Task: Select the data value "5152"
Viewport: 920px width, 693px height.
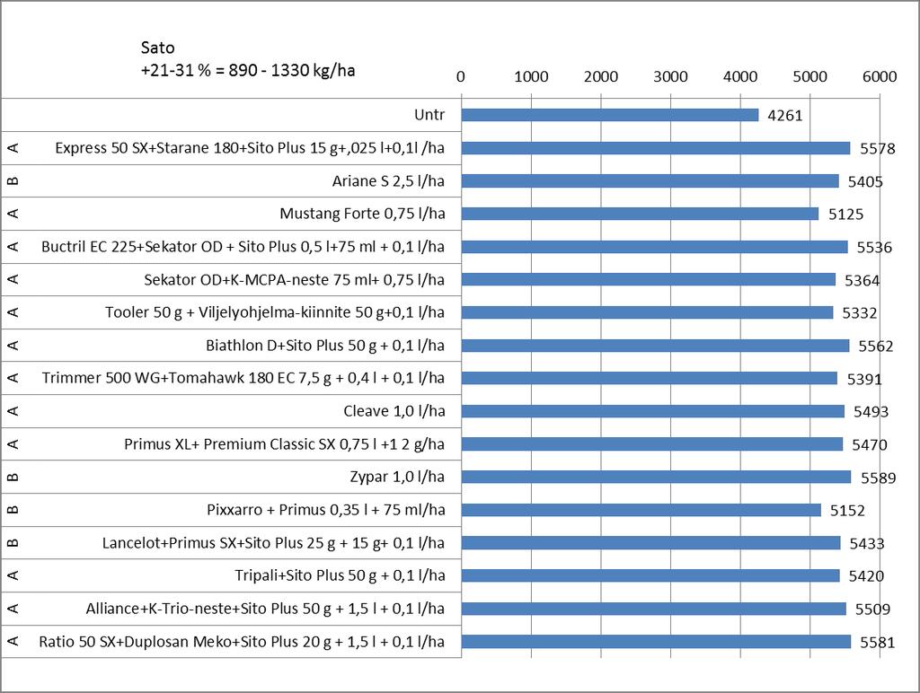Action: click(x=847, y=511)
